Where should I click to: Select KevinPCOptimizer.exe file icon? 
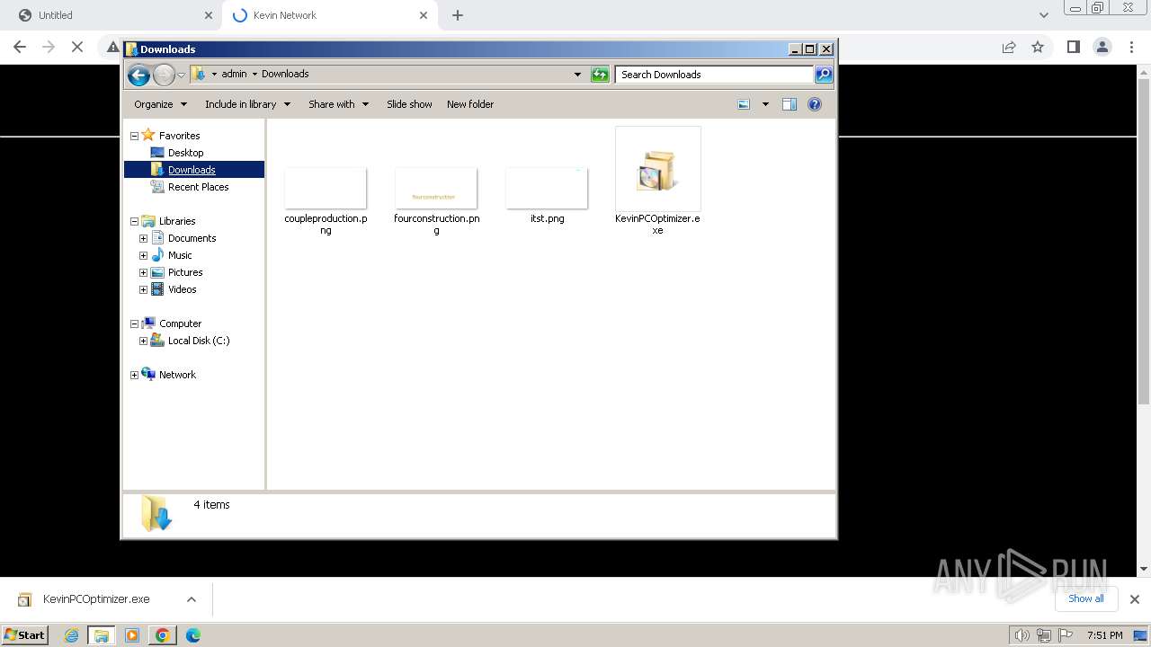[657, 170]
